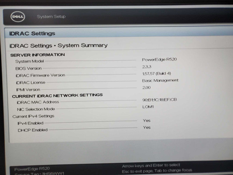Select the Basic Management license value

tap(160, 80)
